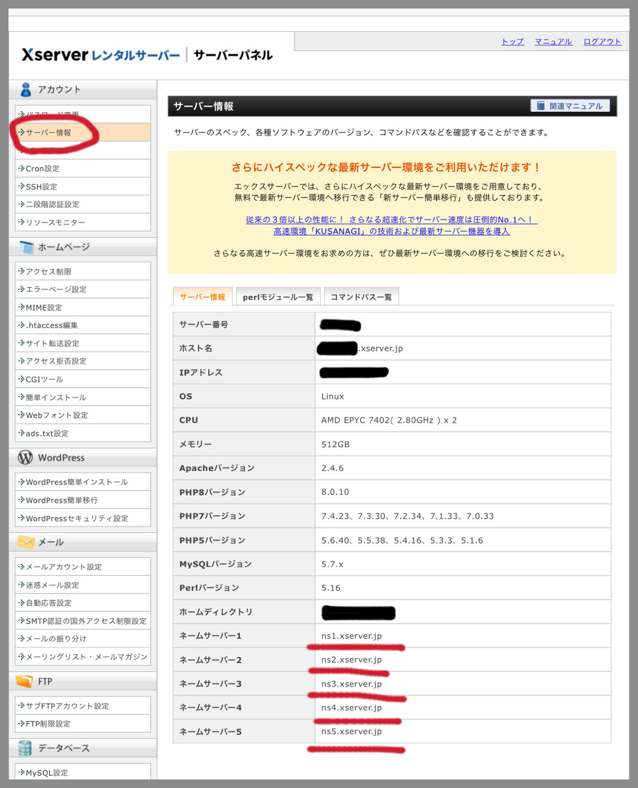Screen dimensions: 638x788
Task: Click the ns5.xserver.jp value
Action: pyautogui.click(x=352, y=731)
